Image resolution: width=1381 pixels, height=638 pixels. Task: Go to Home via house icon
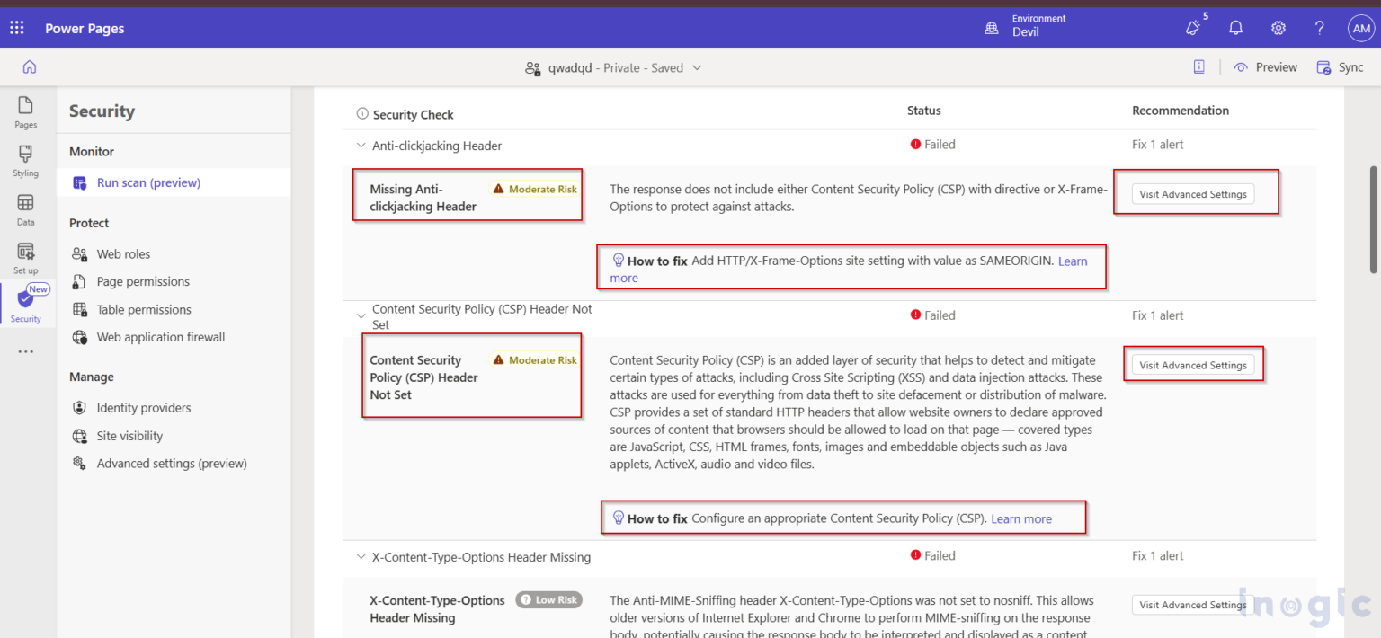point(29,67)
